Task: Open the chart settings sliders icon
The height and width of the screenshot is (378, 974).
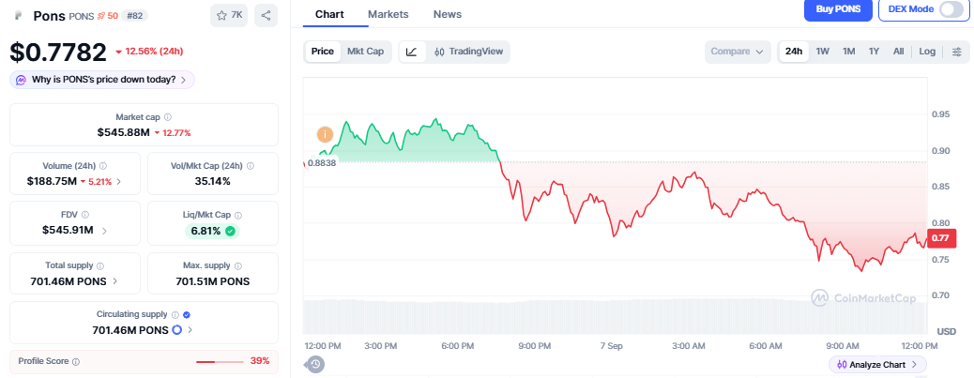Action: [x=956, y=52]
